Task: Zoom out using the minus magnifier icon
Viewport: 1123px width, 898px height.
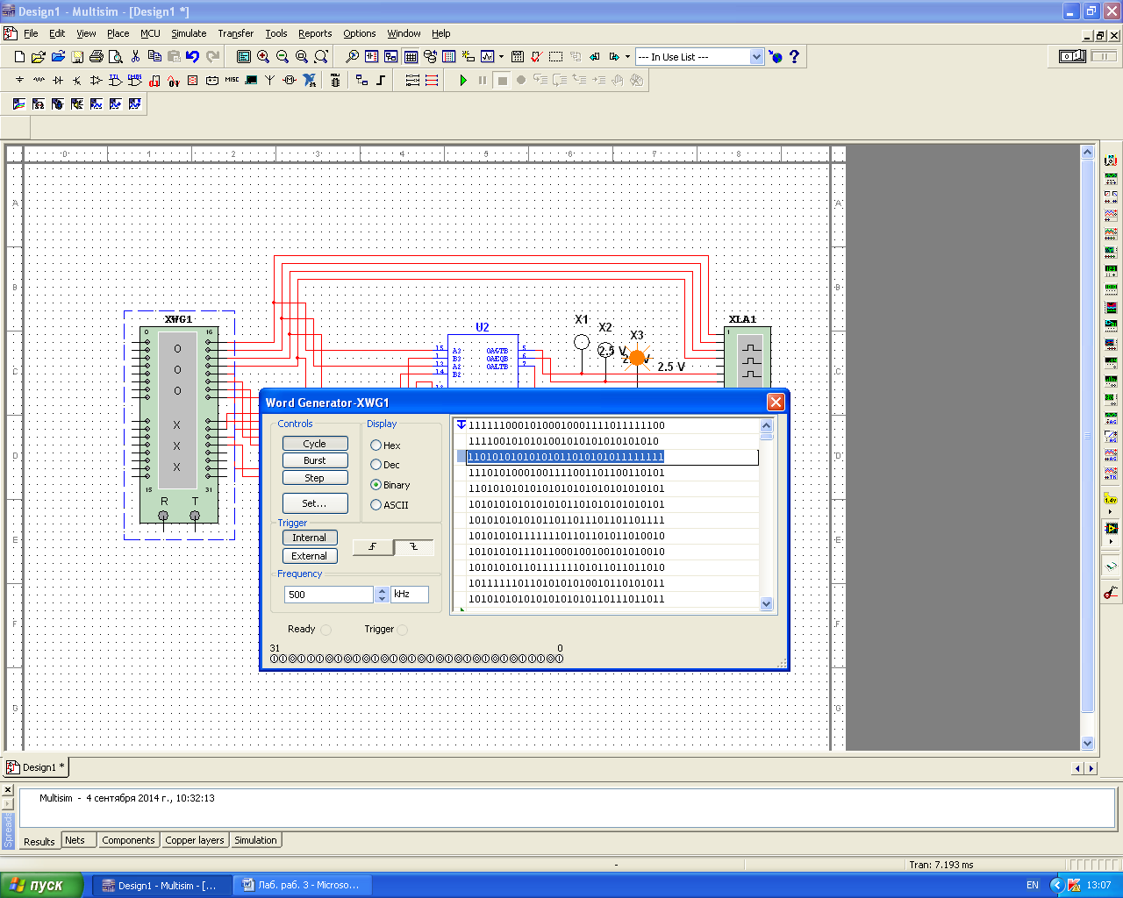Action: point(283,56)
